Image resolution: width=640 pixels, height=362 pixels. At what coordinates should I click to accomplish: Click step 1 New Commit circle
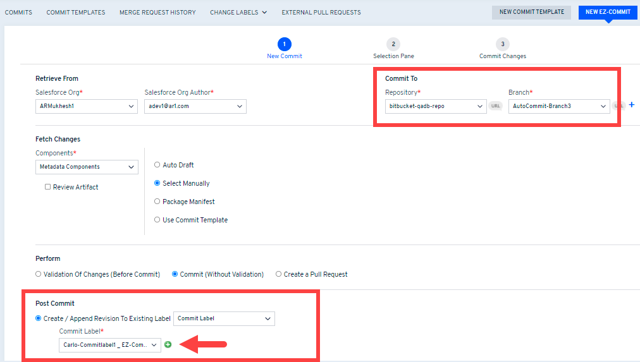[x=285, y=44]
